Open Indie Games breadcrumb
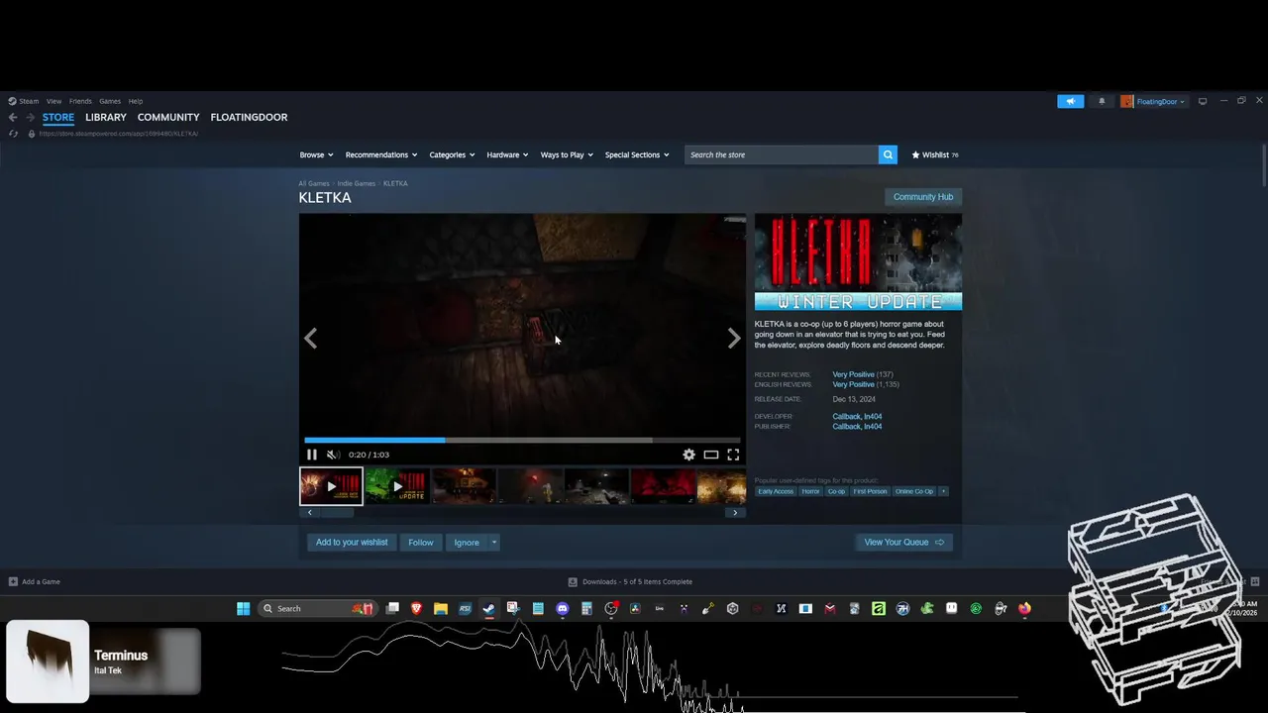The image size is (1268, 713). point(357,183)
